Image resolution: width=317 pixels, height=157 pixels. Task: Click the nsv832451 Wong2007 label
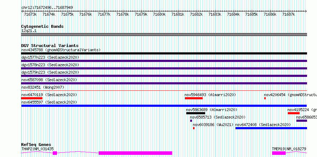(43, 87)
